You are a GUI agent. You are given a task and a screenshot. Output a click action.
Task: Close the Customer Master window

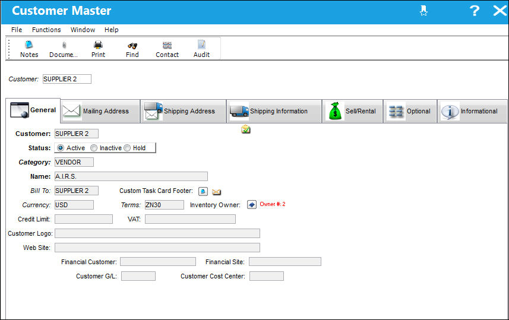[x=500, y=11]
